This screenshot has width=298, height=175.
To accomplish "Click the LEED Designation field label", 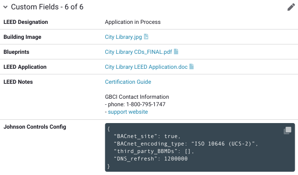I will point(26,22).
